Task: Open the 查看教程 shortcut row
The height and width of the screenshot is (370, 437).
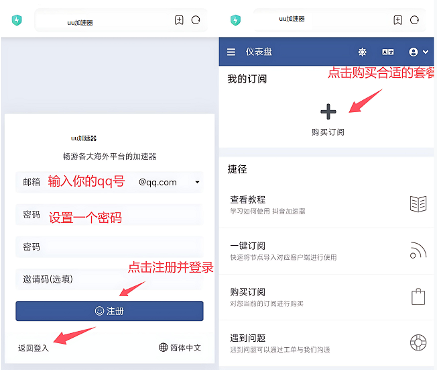Action: pos(326,205)
